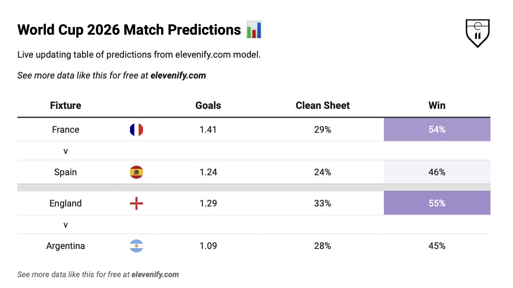This screenshot has width=513, height=288.
Task: Sort by the Win column header
Action: 437,105
